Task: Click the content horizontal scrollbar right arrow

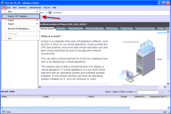Action: [165, 87]
